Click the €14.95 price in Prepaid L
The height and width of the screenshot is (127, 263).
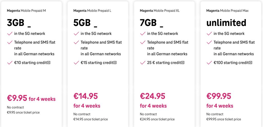pyautogui.click(x=86, y=96)
